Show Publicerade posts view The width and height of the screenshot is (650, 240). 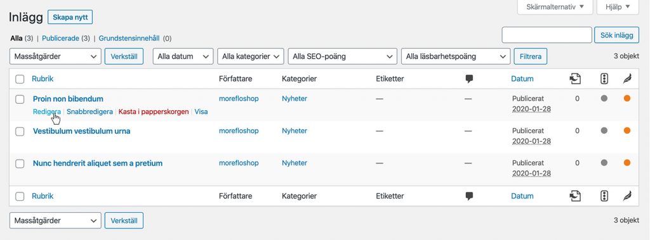pos(60,39)
